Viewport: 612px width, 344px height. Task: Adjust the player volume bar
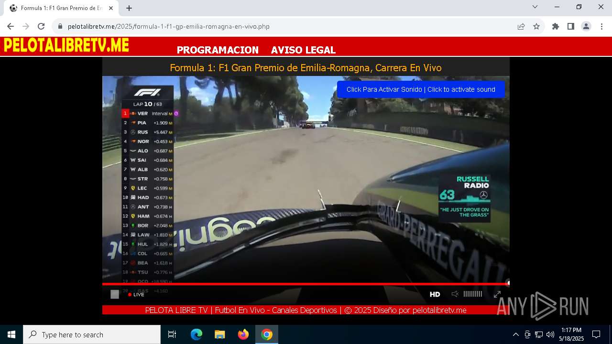coord(473,294)
